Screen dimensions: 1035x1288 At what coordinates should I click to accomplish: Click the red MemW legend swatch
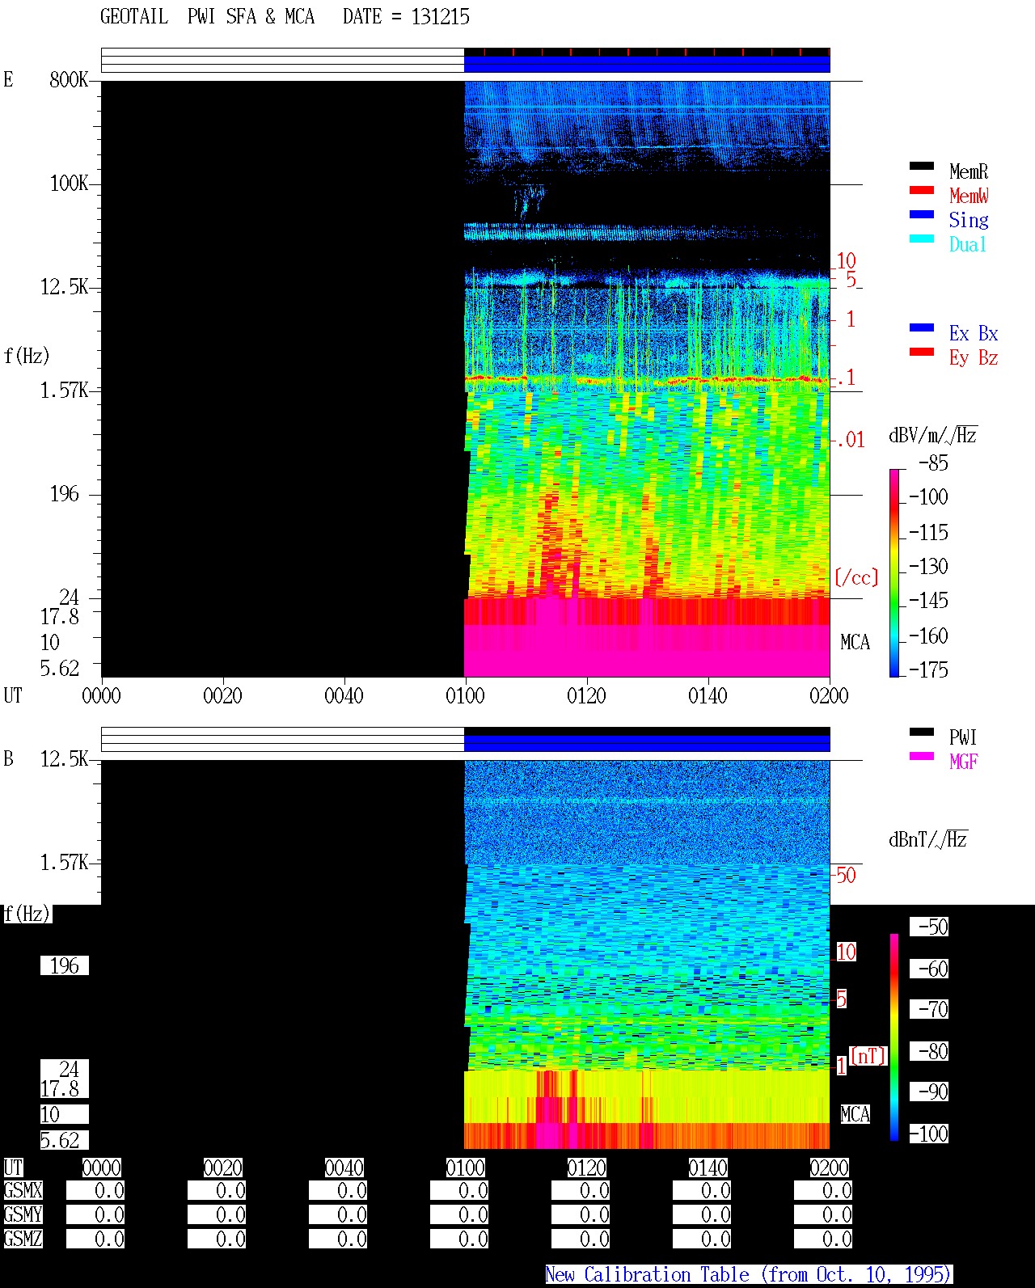point(922,190)
